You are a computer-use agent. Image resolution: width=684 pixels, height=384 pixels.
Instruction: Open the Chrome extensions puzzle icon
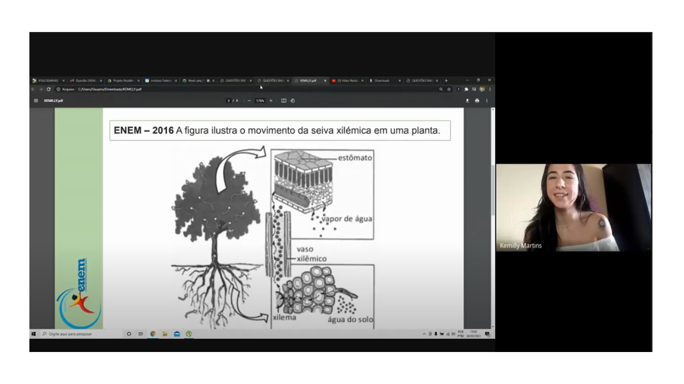click(x=466, y=89)
